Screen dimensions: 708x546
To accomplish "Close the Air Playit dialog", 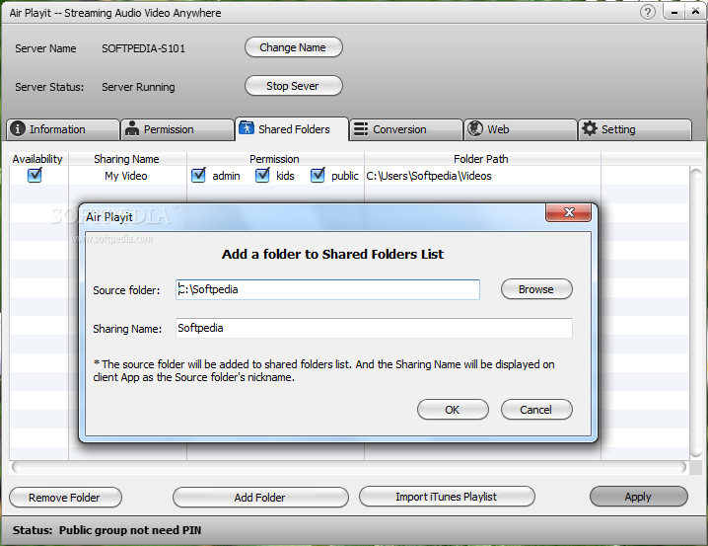I will 569,212.
